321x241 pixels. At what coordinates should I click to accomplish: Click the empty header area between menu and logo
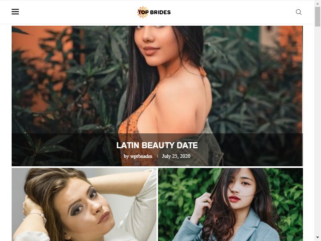point(78,12)
